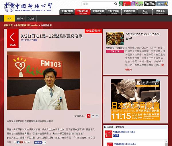Click the 觀看更多 read more link

(128, 70)
